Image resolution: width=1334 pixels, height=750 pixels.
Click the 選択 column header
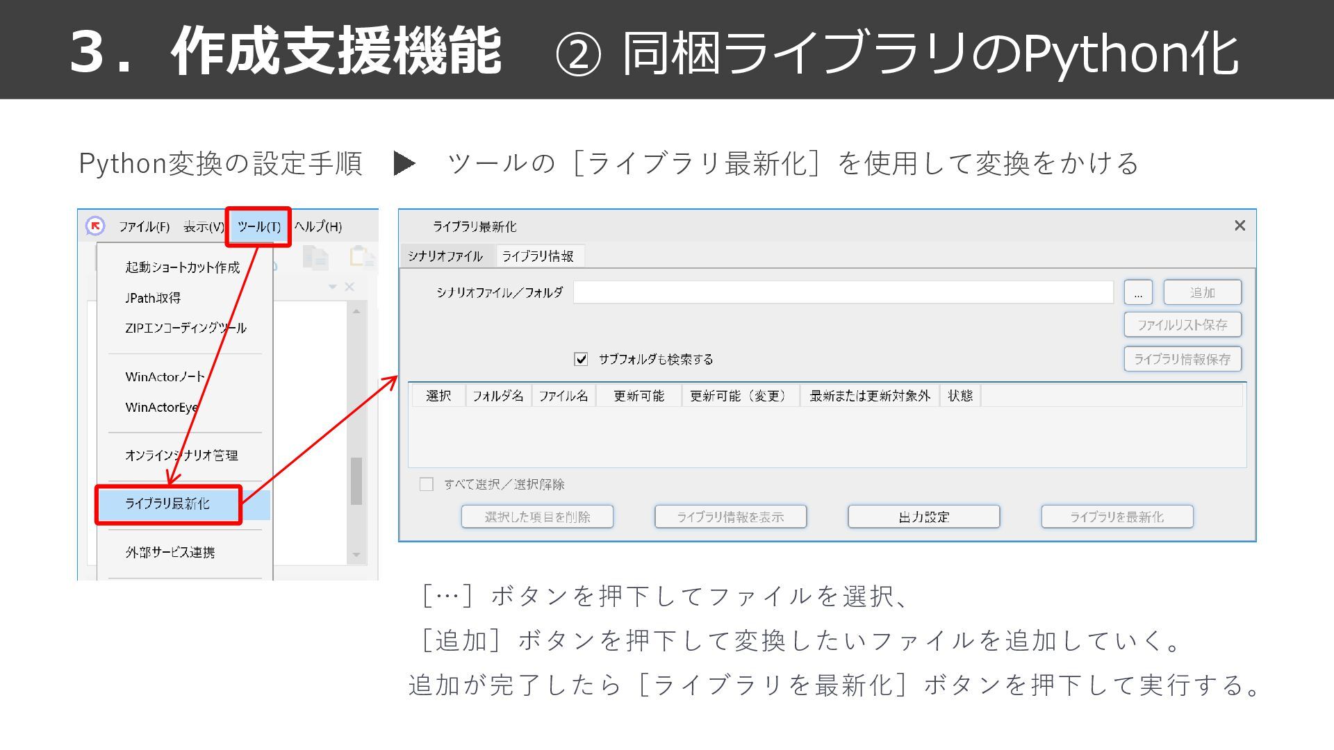[x=438, y=396]
